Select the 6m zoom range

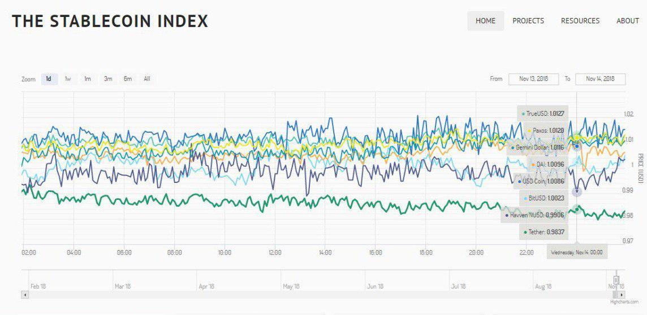pyautogui.click(x=128, y=78)
